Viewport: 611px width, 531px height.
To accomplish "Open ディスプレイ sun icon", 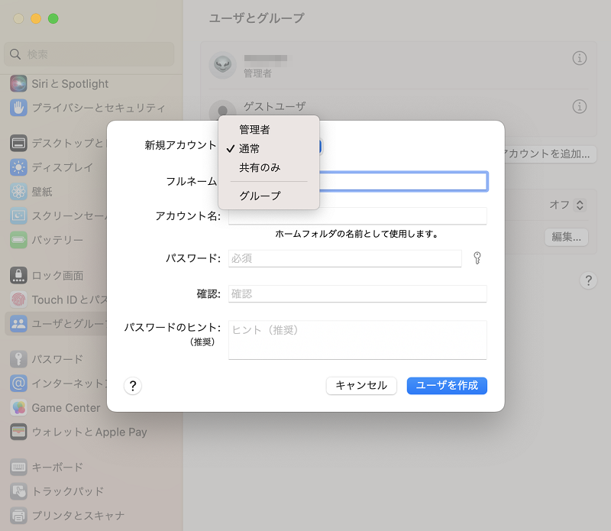I will [x=18, y=167].
